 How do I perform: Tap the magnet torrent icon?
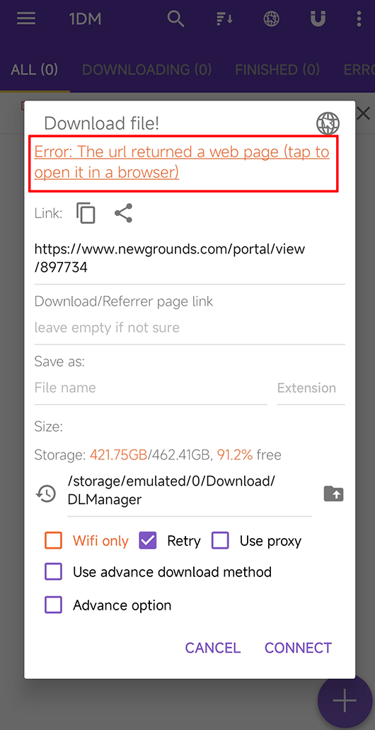pyautogui.click(x=318, y=19)
